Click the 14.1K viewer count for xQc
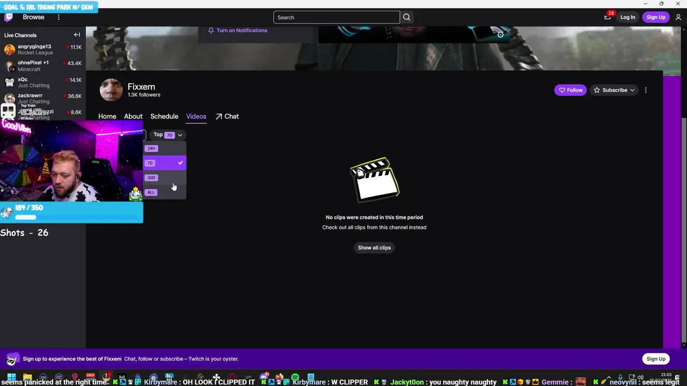 point(76,80)
